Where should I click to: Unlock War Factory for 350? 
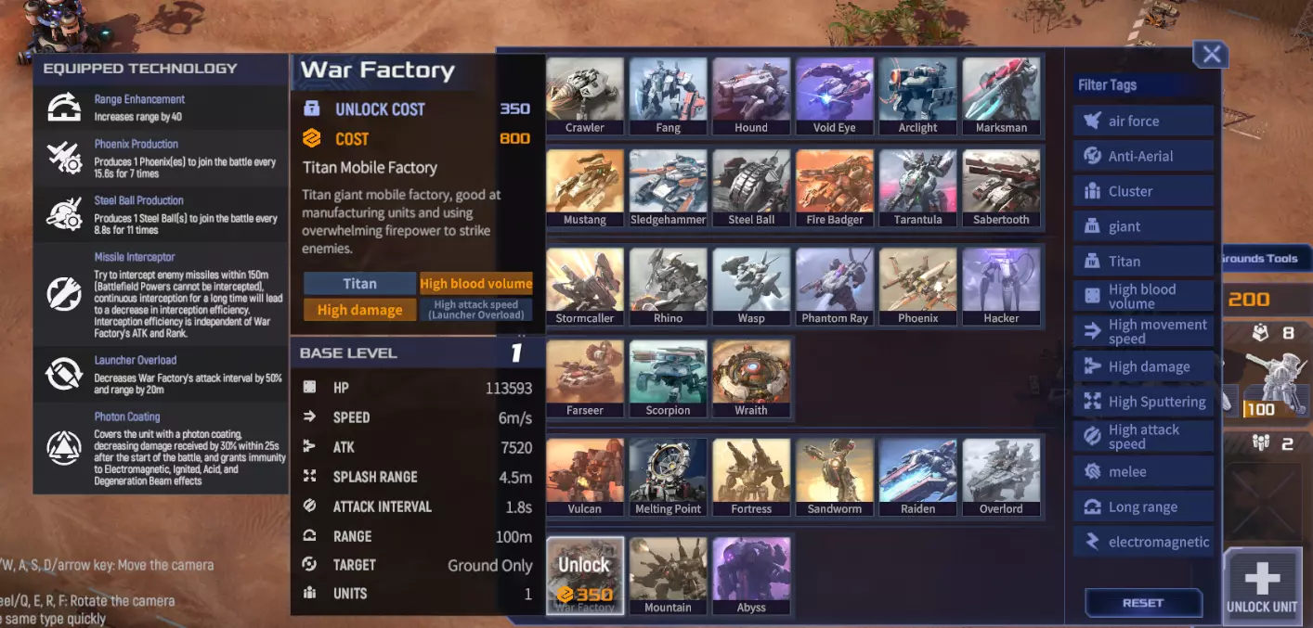(585, 576)
